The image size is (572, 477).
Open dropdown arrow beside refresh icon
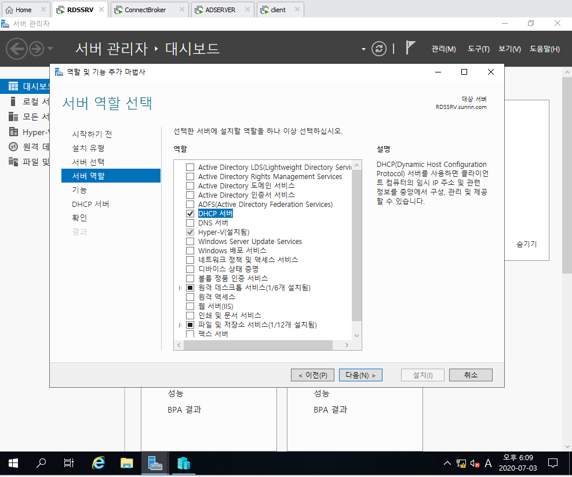[363, 49]
